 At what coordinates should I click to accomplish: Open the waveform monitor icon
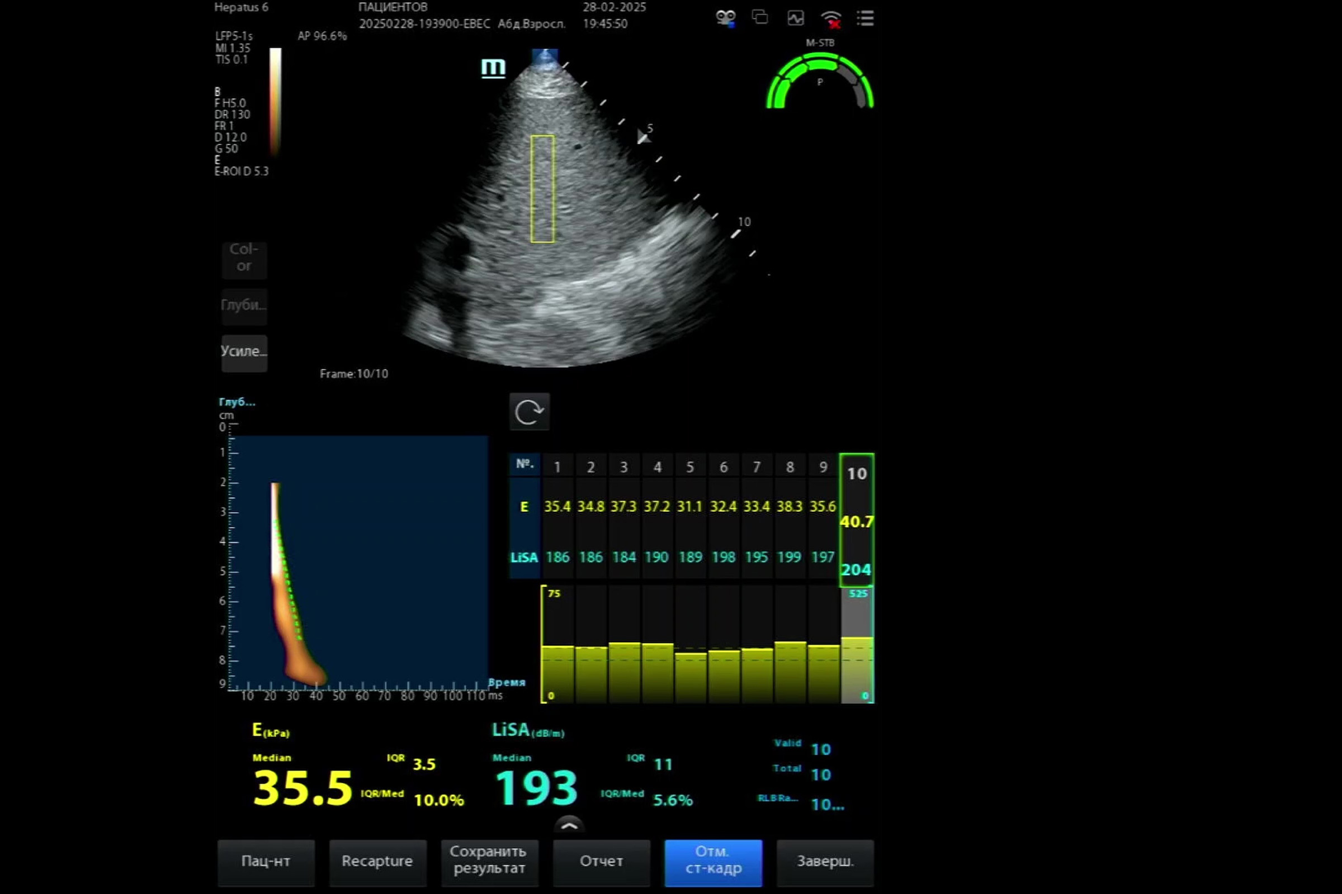(795, 18)
